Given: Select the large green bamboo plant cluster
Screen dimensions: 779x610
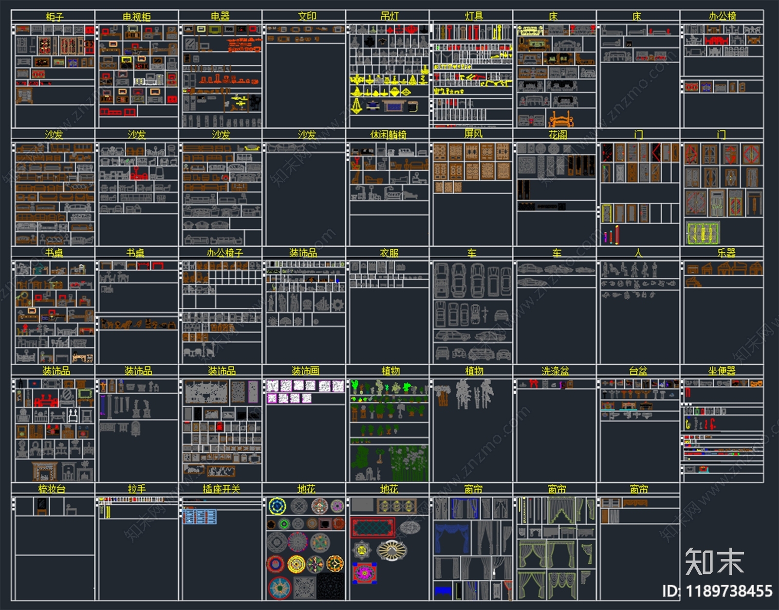Looking at the screenshot, I should point(410,462).
